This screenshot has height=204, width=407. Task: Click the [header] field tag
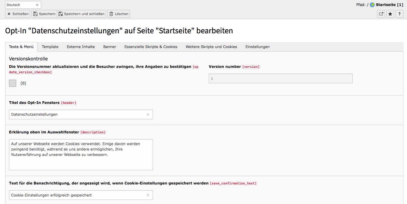click(69, 103)
